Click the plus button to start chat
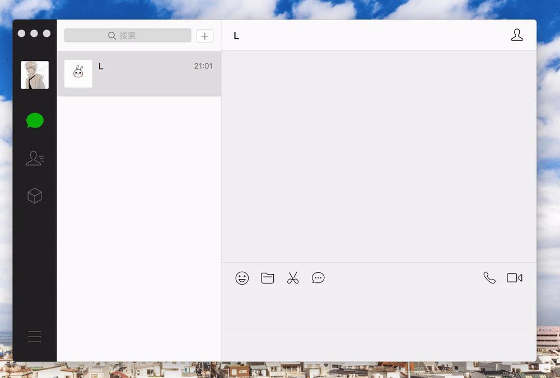 (x=204, y=36)
